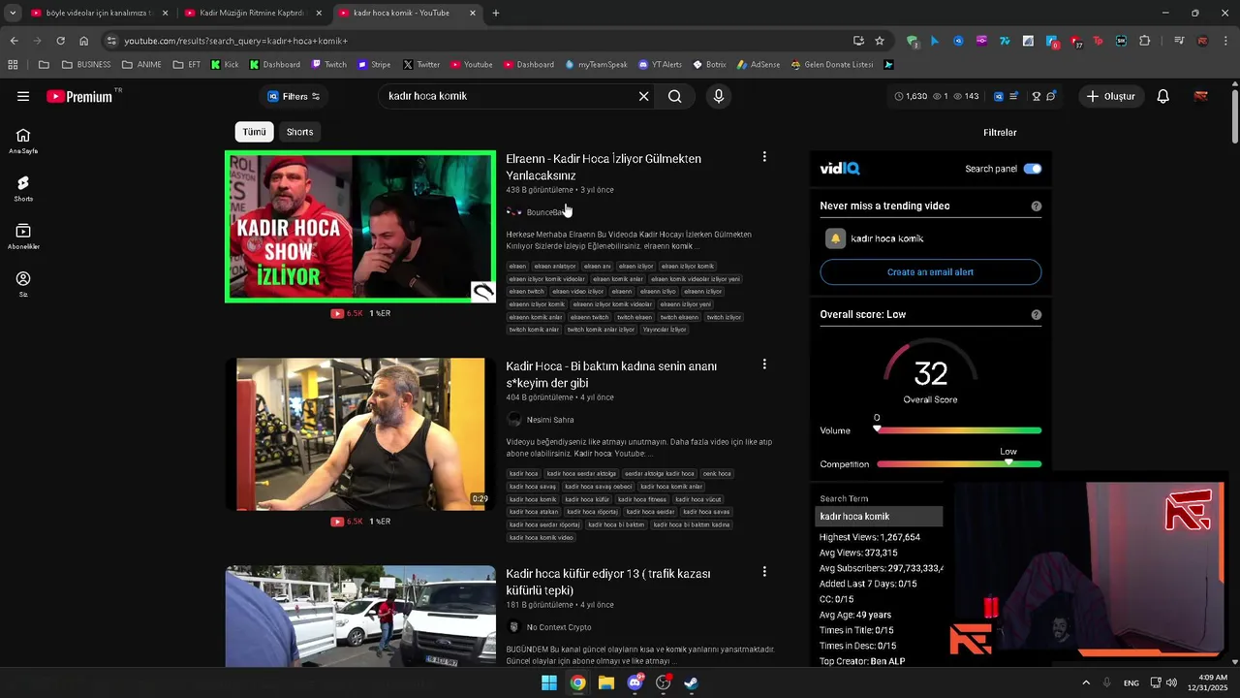Image resolution: width=1240 pixels, height=698 pixels.
Task: Go to Chrome home page button
Action: click(84, 41)
